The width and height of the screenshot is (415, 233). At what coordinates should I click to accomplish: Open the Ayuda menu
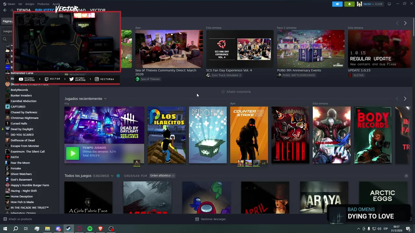[56, 4]
